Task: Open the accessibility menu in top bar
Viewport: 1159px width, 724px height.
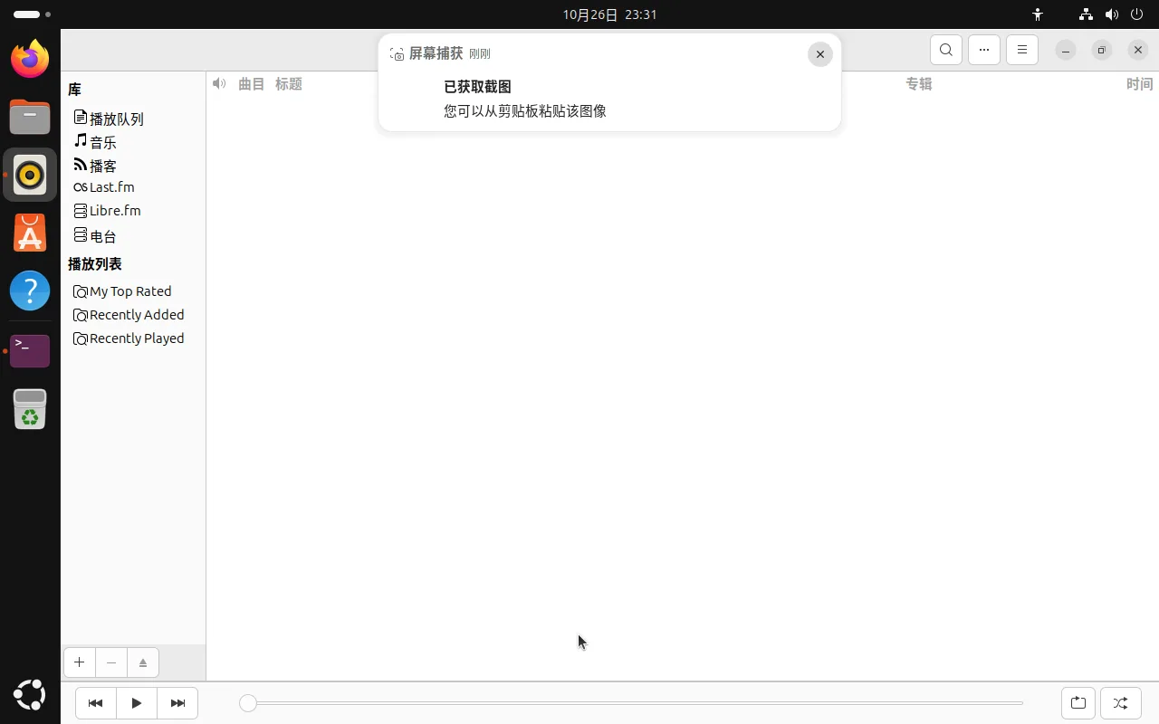Action: pyautogui.click(x=1038, y=14)
